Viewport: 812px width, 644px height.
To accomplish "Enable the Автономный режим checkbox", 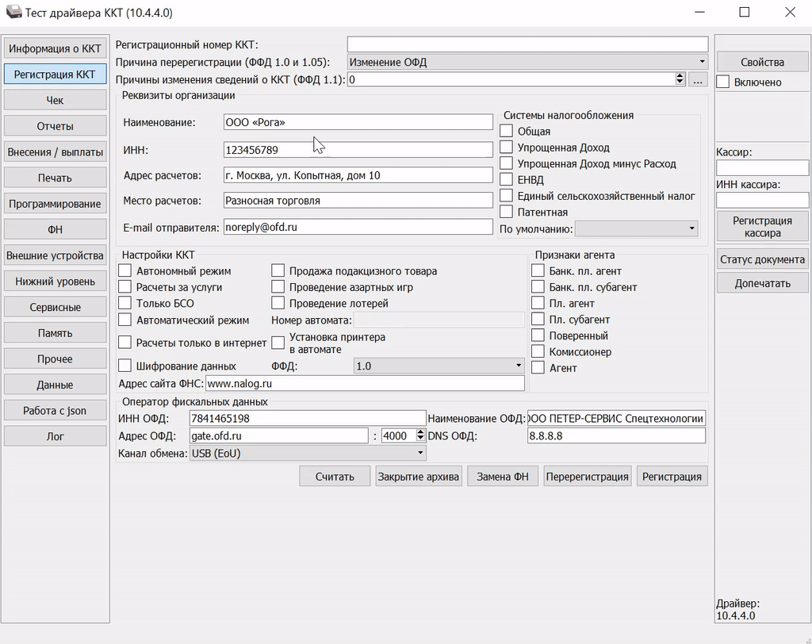I will tap(125, 271).
